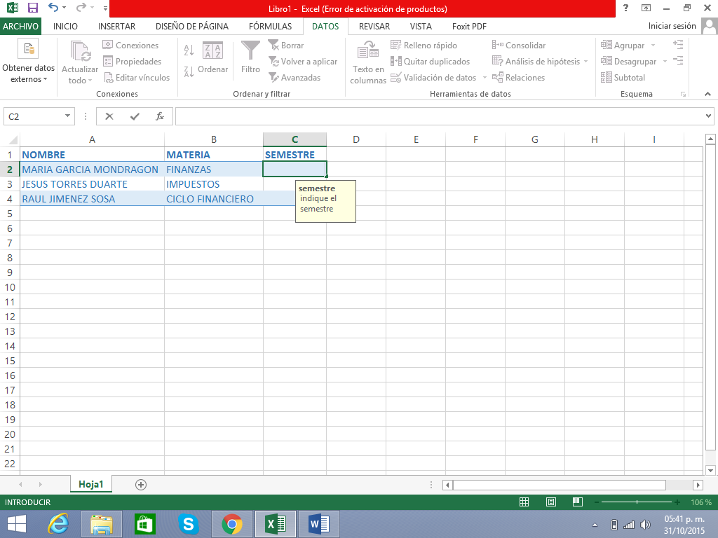Switch to Normal view in status bar
This screenshot has height=538, width=718.
(524, 502)
